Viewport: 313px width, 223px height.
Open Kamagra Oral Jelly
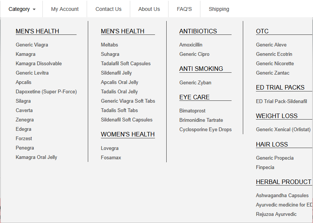[x=36, y=157]
